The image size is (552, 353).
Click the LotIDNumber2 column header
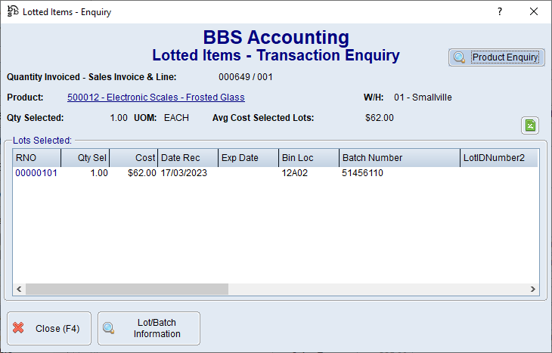[499, 158]
